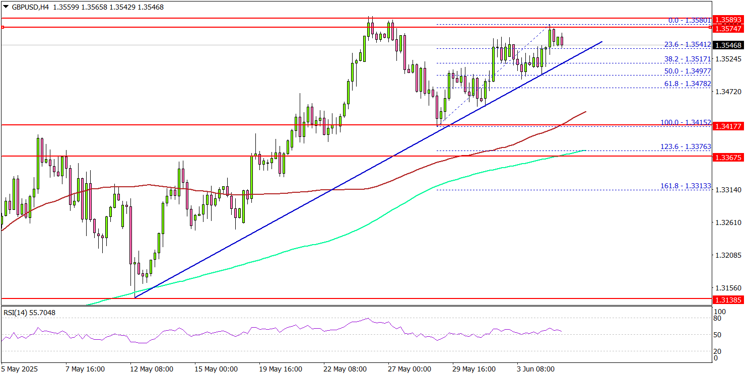This screenshot has height=376, width=748.
Task: Click the red 1.35893 price marker
Action: 729,19
